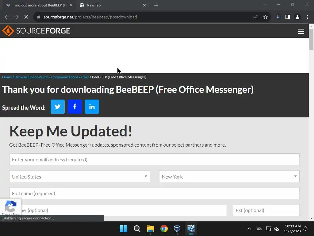The width and height of the screenshot is (314, 236).
Task: Share on Twitter button
Action: (x=57, y=107)
